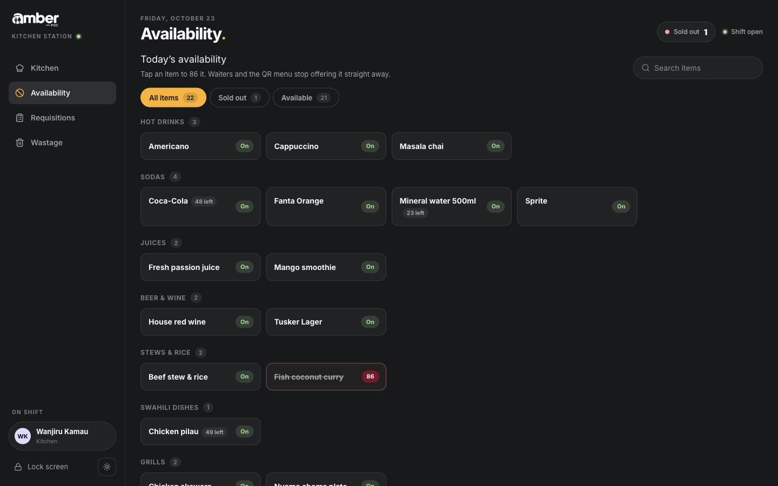Image resolution: width=778 pixels, height=486 pixels.
Task: Show the Available items filter tab
Action: coord(306,98)
